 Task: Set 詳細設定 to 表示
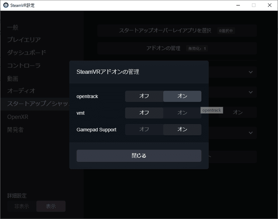tap(51, 206)
